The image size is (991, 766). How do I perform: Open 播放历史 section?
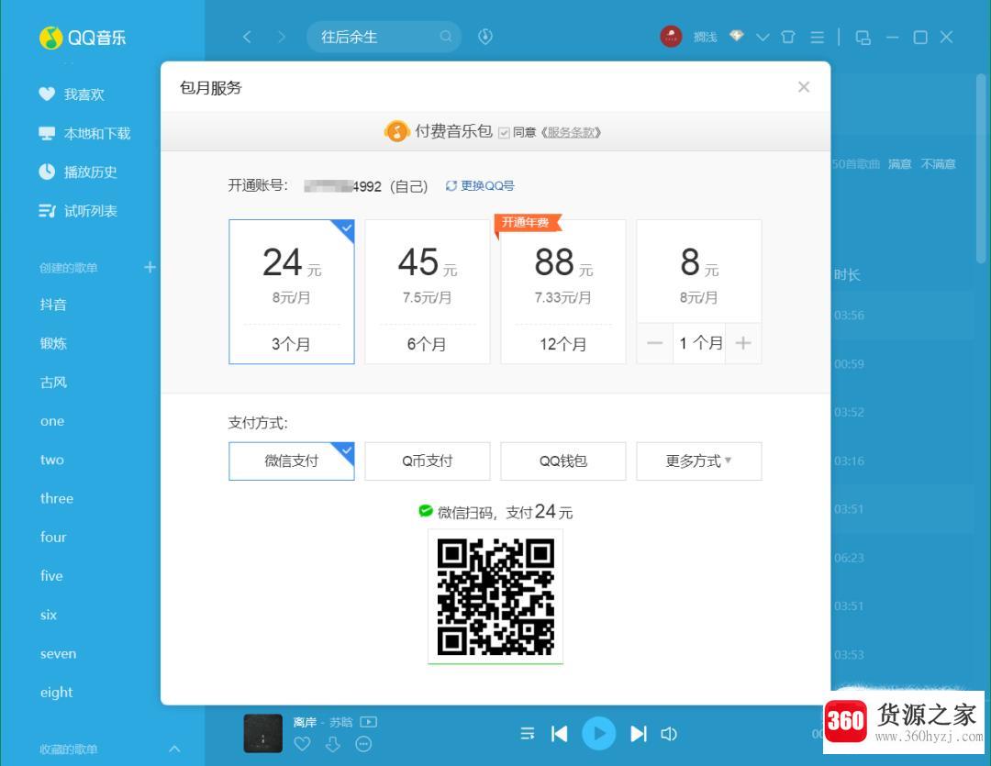(x=78, y=172)
